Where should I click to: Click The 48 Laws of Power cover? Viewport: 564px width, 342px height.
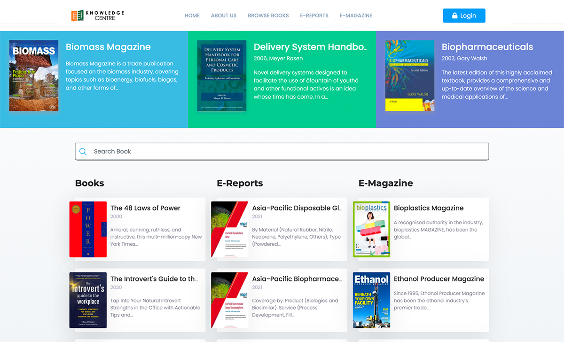click(88, 229)
